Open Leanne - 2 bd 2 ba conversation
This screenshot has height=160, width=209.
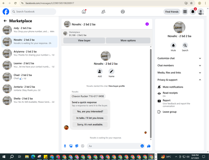(x=29, y=65)
